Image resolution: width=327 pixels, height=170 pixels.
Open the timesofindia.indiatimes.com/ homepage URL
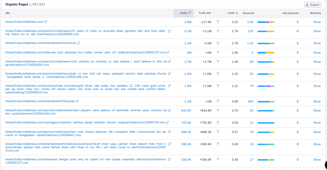click(x=24, y=22)
